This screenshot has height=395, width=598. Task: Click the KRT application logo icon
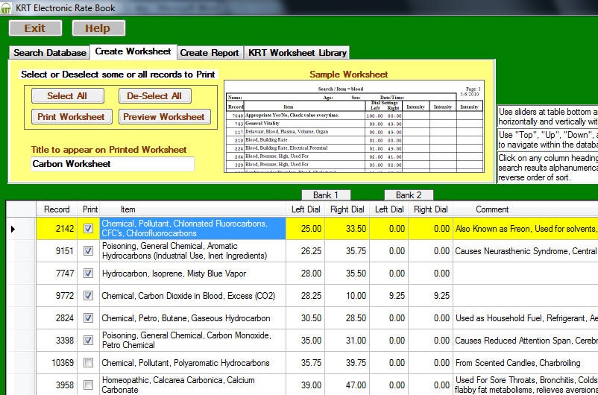click(6, 8)
